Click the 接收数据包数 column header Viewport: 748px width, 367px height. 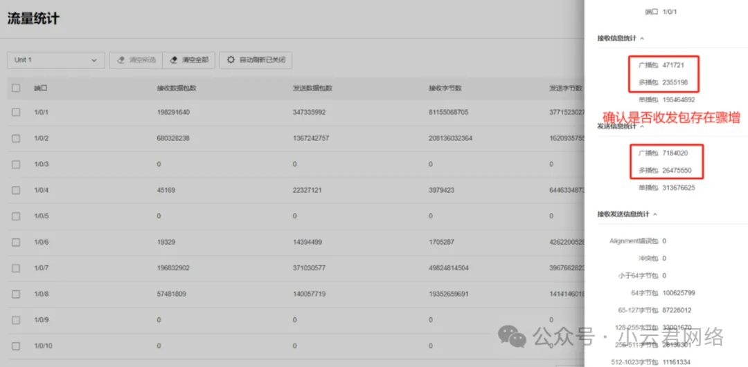tap(177, 88)
